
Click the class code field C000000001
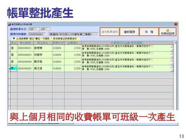[37, 34]
